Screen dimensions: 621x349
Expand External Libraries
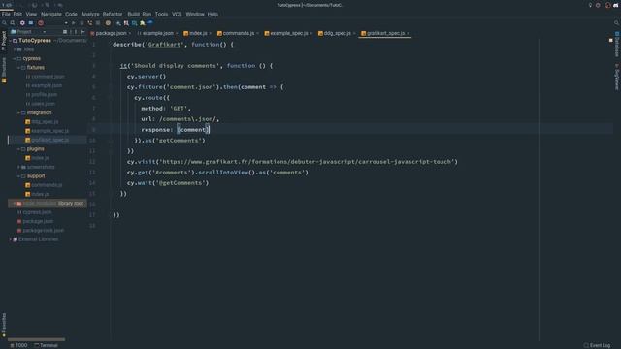click(x=11, y=239)
